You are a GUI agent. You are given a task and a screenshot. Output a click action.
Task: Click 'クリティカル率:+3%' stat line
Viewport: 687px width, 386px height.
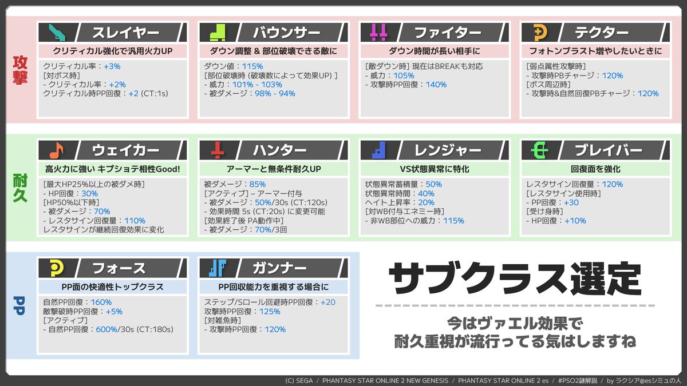pyautogui.click(x=82, y=66)
